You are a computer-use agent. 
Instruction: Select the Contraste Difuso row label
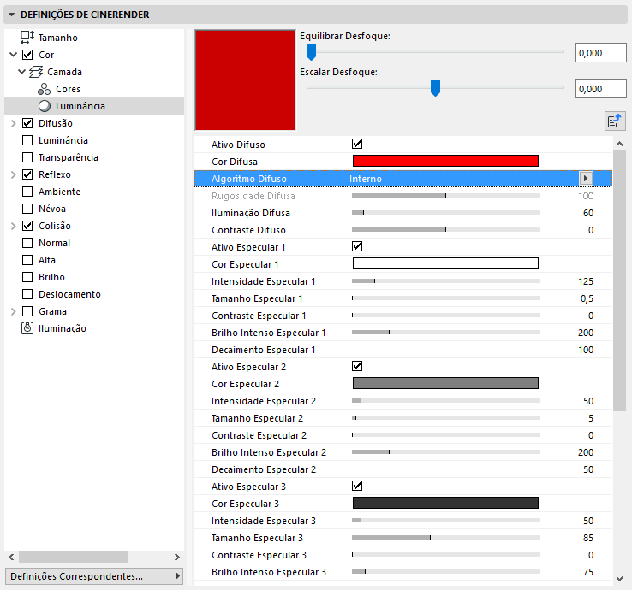point(248,230)
